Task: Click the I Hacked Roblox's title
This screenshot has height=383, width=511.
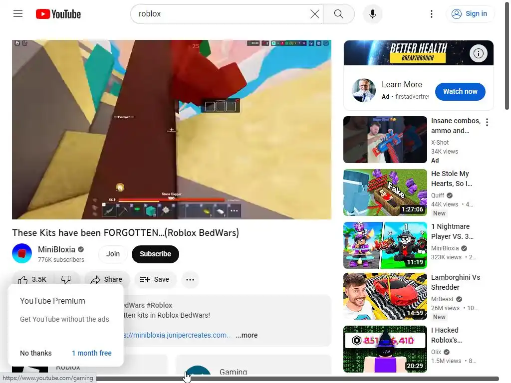Action: (x=447, y=335)
